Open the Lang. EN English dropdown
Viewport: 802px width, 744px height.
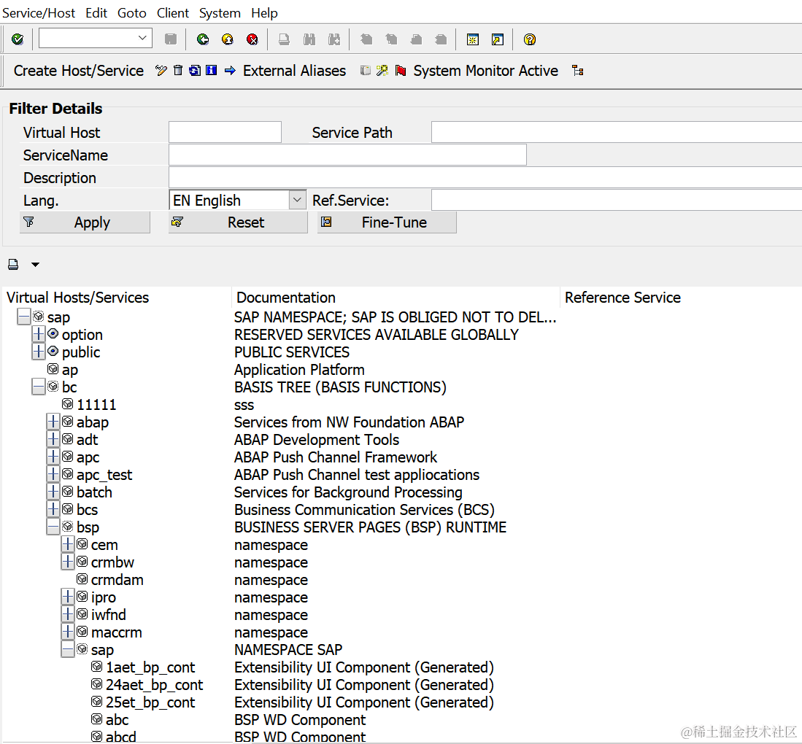pos(297,200)
